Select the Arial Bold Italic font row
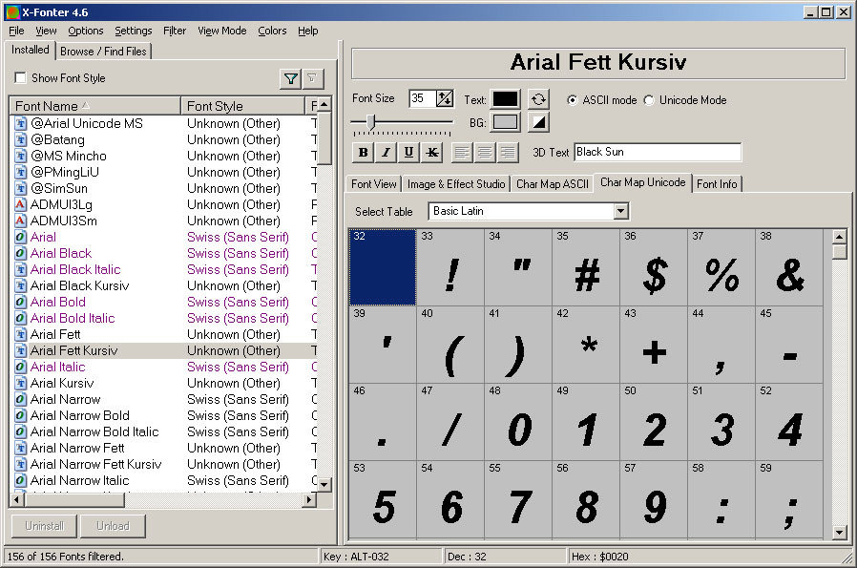Screen dimensions: 857x568 [163, 318]
